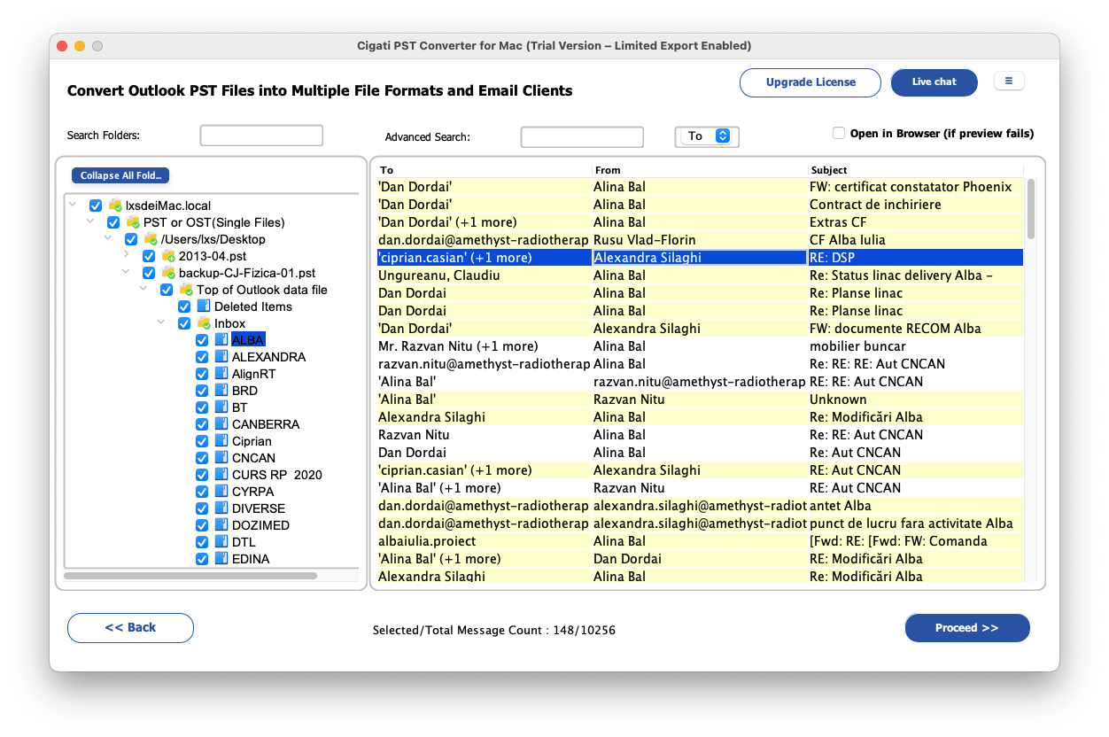Enable Open in Browser checkbox
This screenshot has width=1109, height=737.
point(839,134)
